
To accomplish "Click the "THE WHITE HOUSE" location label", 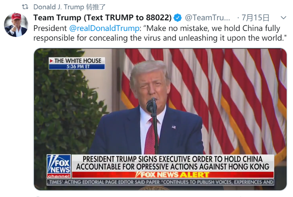I will point(78,61).
